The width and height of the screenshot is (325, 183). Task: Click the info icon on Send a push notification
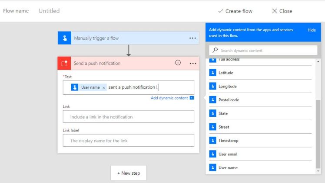tap(178, 63)
